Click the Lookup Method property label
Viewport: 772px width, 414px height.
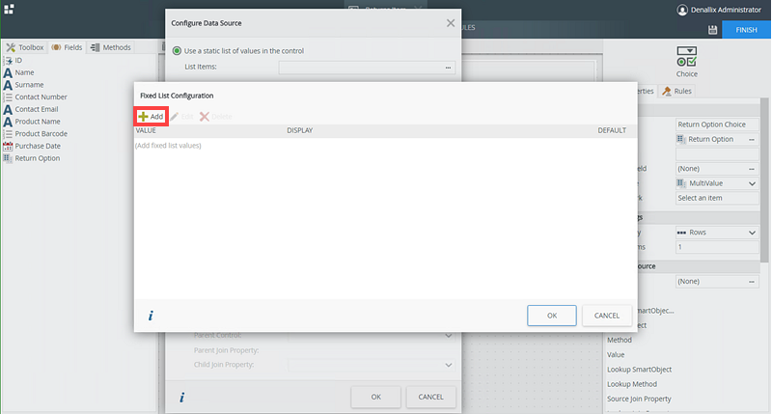(632, 384)
